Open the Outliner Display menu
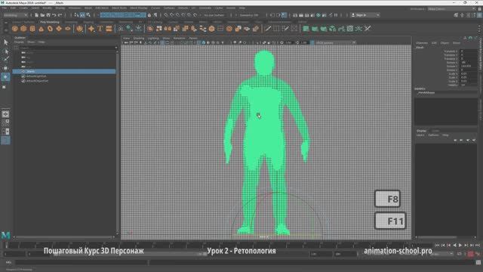 click(x=19, y=42)
